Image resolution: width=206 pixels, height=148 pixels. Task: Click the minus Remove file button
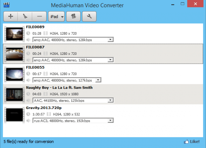click(39, 16)
